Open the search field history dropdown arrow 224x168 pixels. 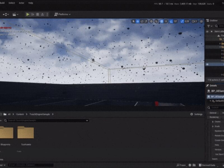pos(87,121)
